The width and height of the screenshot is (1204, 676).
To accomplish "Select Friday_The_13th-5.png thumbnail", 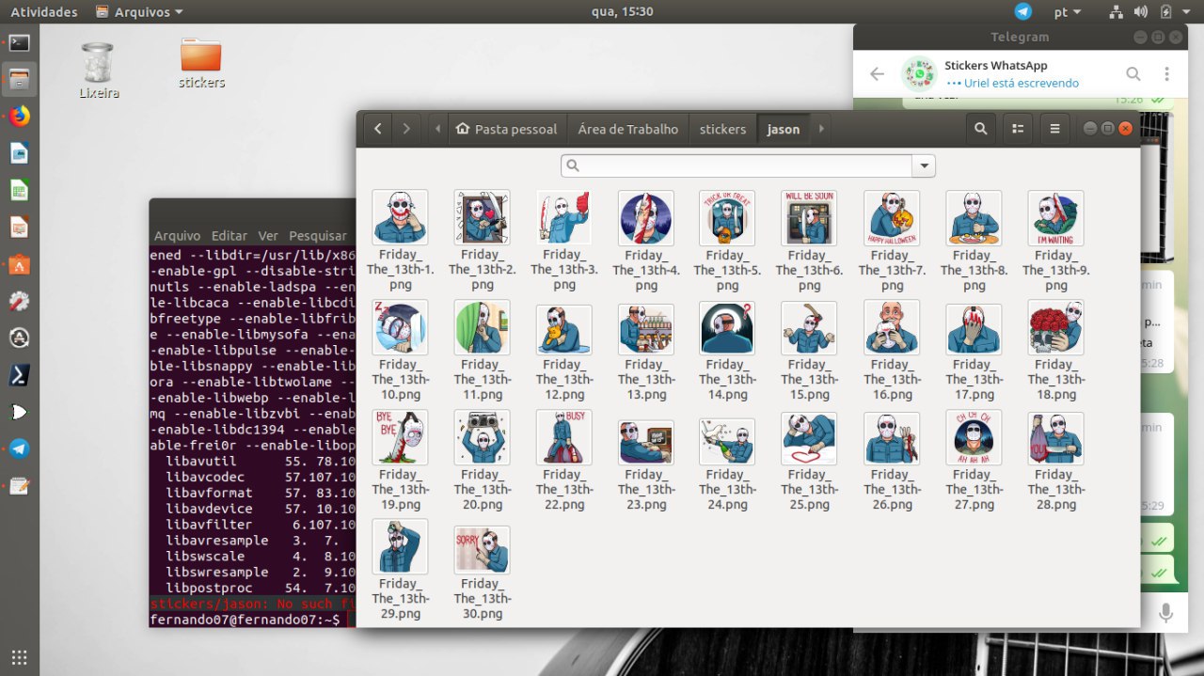I will 726,217.
